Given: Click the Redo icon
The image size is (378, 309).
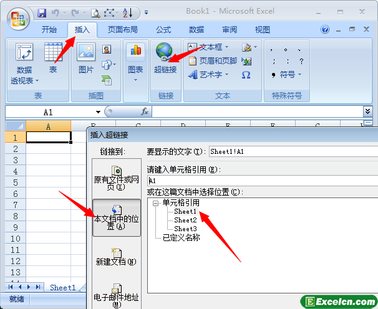Looking at the screenshot, I should tap(75, 12).
